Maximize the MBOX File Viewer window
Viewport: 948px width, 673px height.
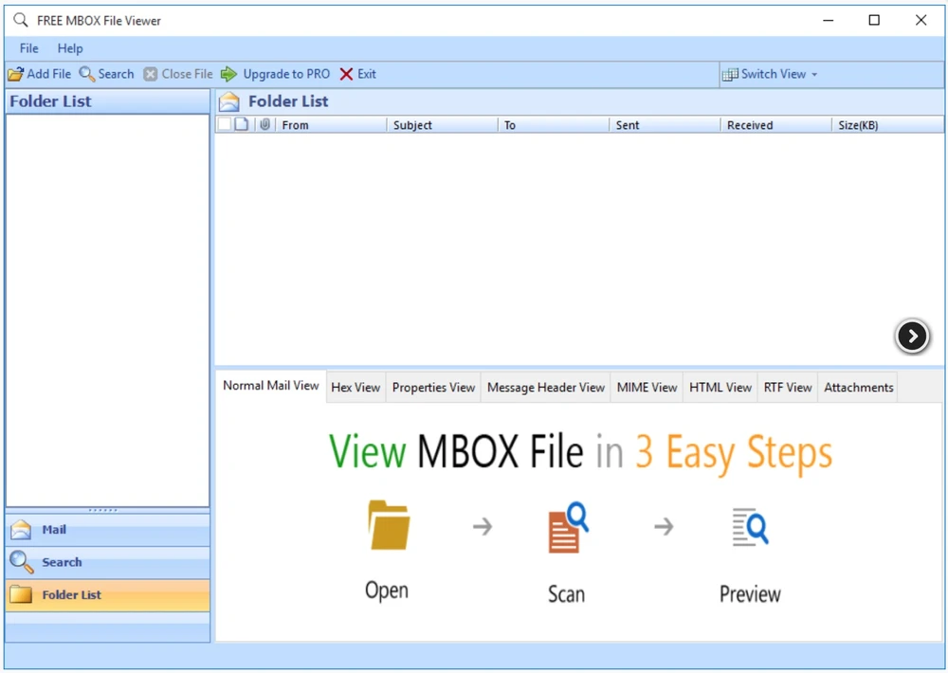pos(874,20)
